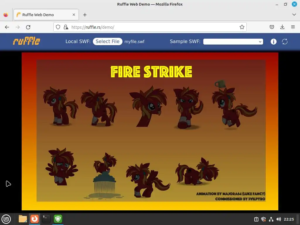Click the angry-eyed sitting pony
The width and height of the screenshot is (300, 225).
(x=188, y=108)
